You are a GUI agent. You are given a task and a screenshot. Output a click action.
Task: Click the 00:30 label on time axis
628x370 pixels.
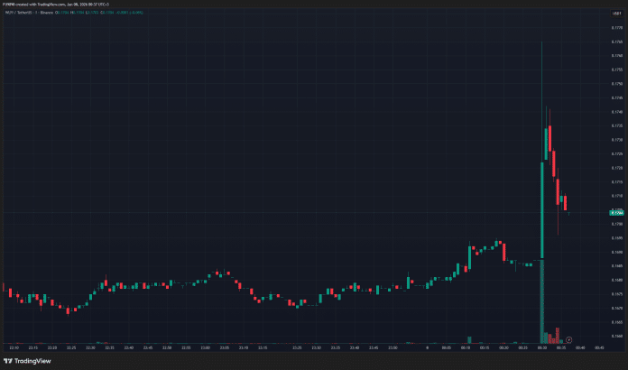[542, 347]
